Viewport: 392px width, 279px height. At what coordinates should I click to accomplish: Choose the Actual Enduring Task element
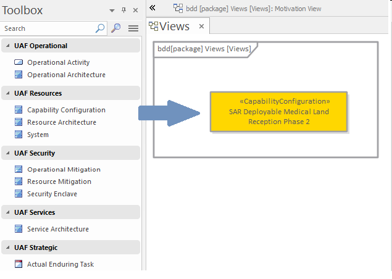[60, 264]
